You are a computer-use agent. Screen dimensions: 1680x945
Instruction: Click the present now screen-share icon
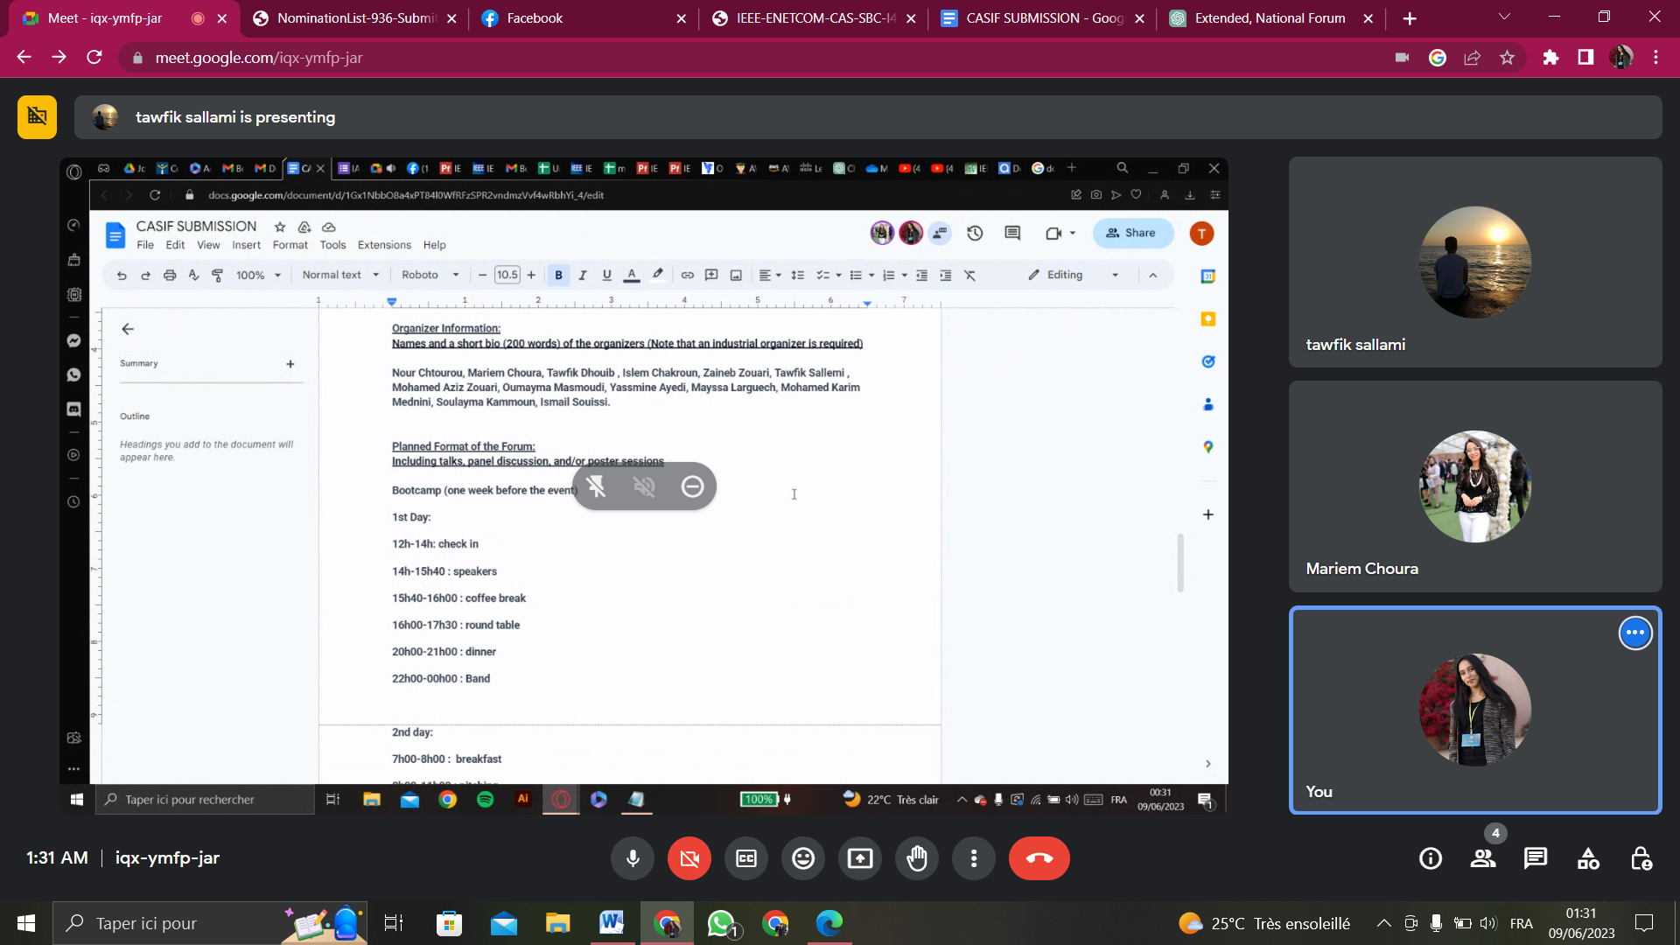tap(859, 858)
